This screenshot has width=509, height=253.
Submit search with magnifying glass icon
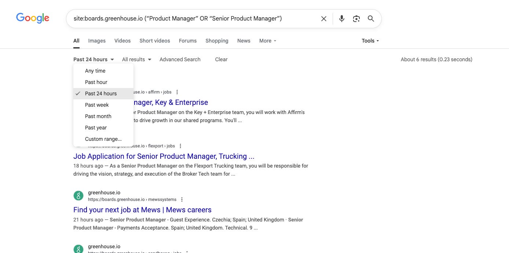(371, 19)
